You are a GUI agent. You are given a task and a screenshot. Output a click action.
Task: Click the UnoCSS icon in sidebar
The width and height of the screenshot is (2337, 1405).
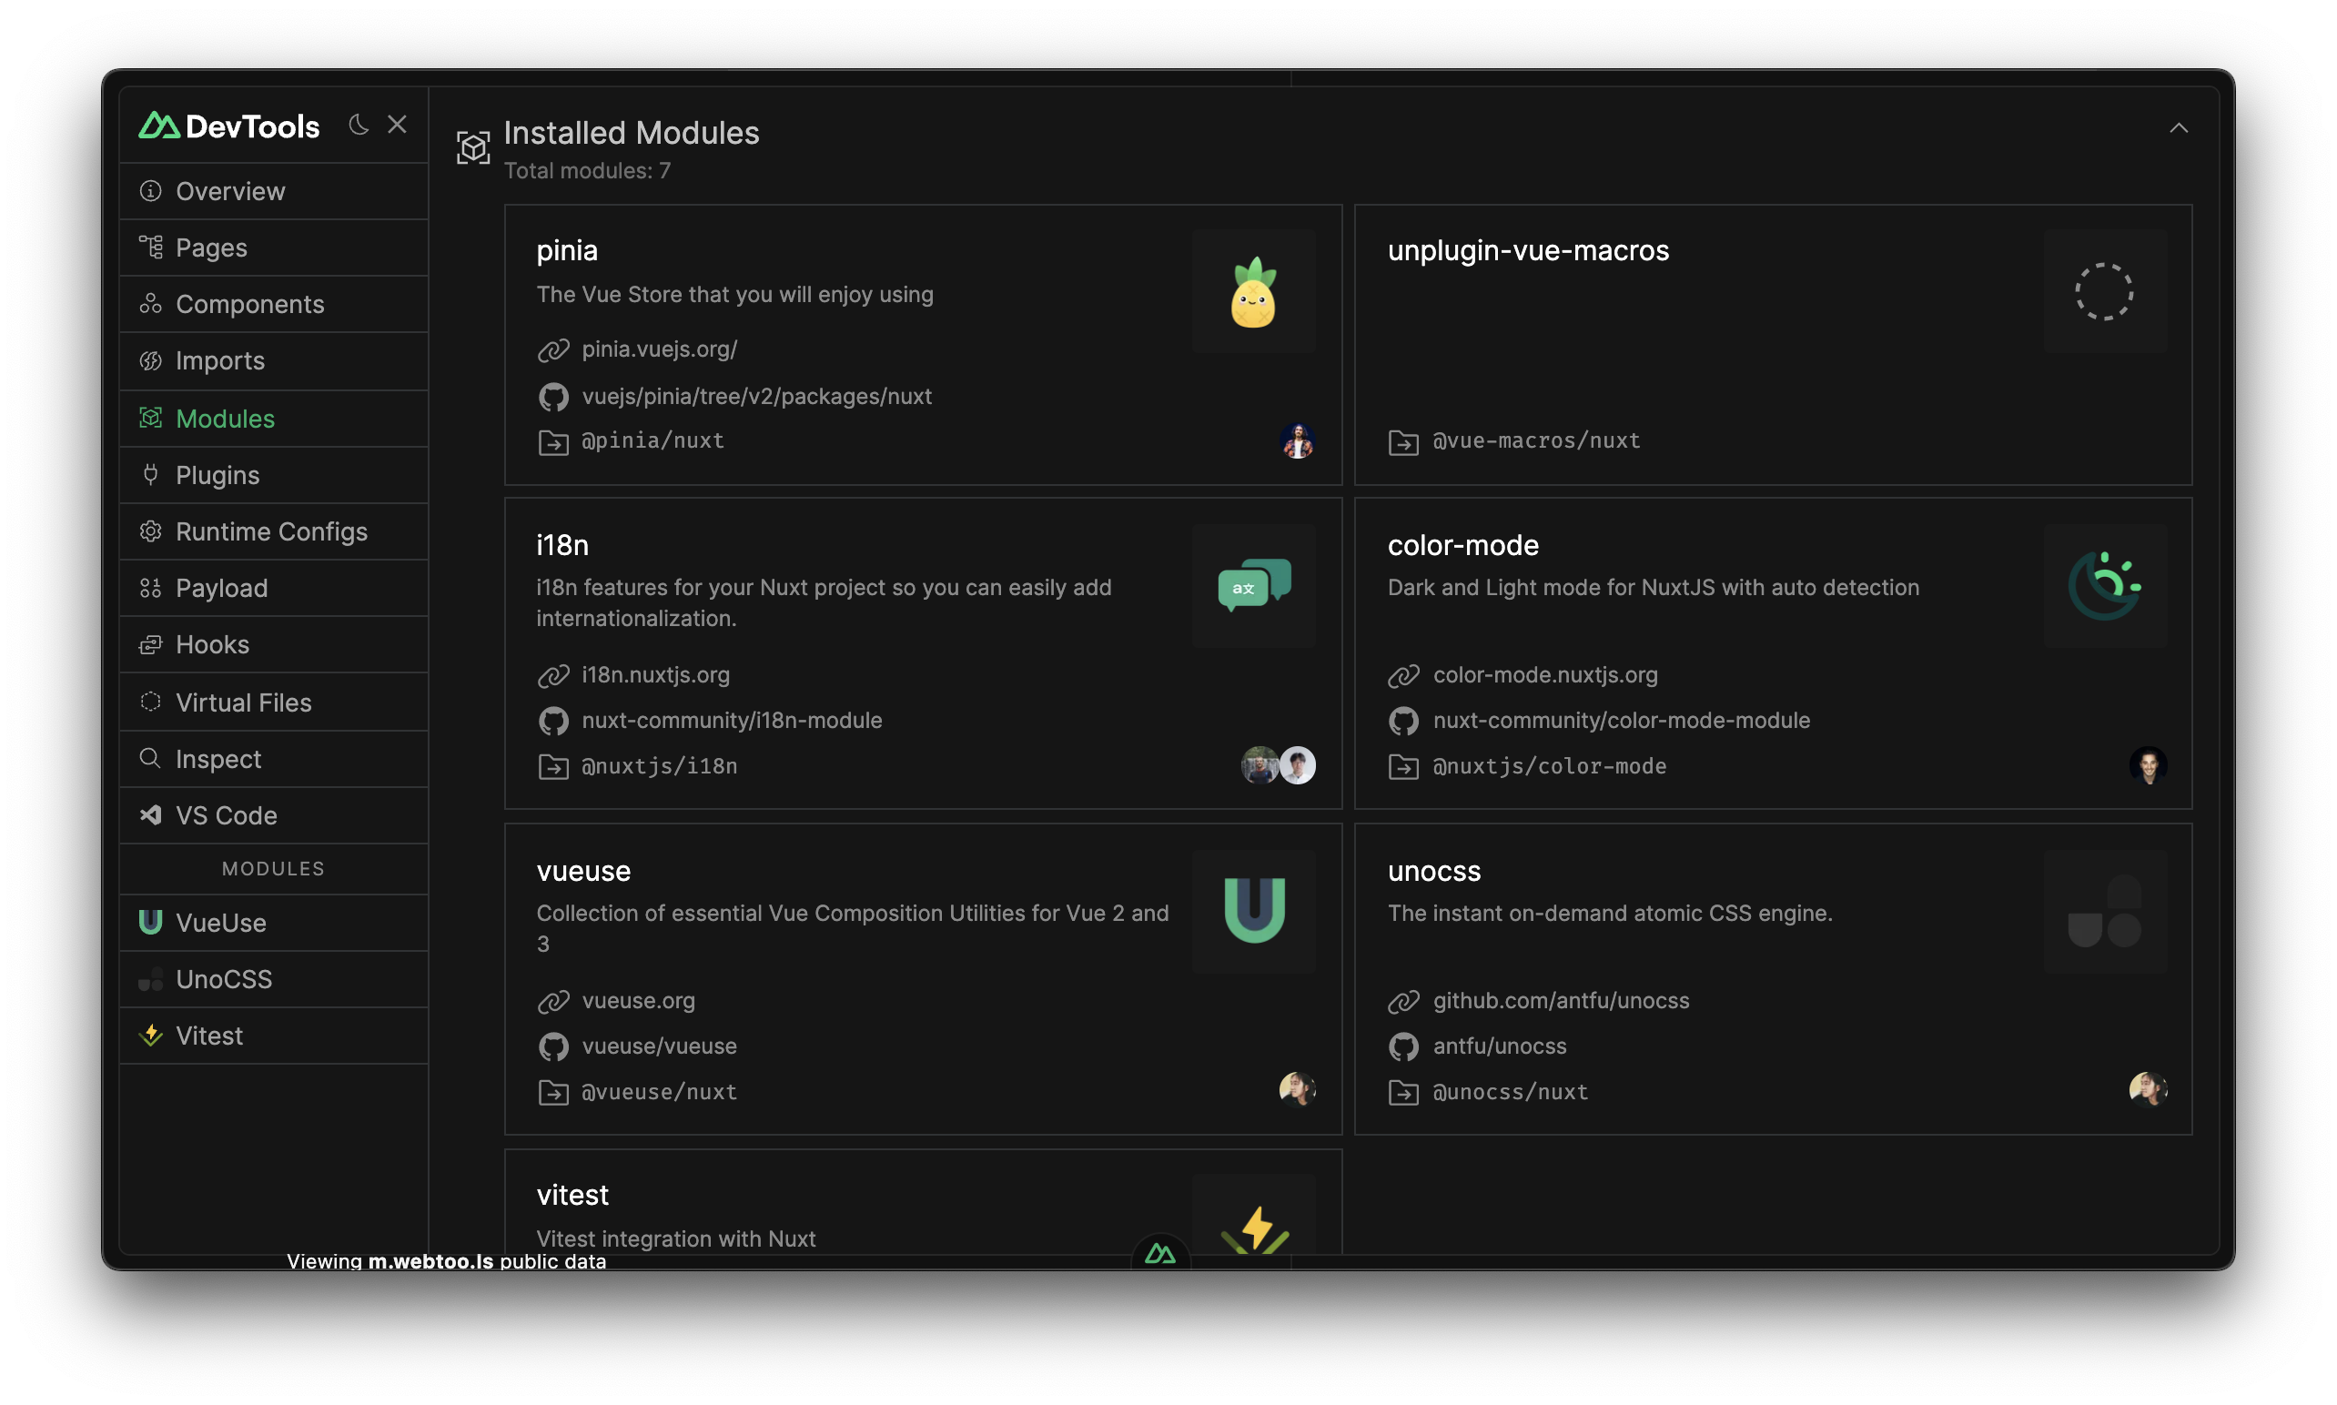click(150, 979)
